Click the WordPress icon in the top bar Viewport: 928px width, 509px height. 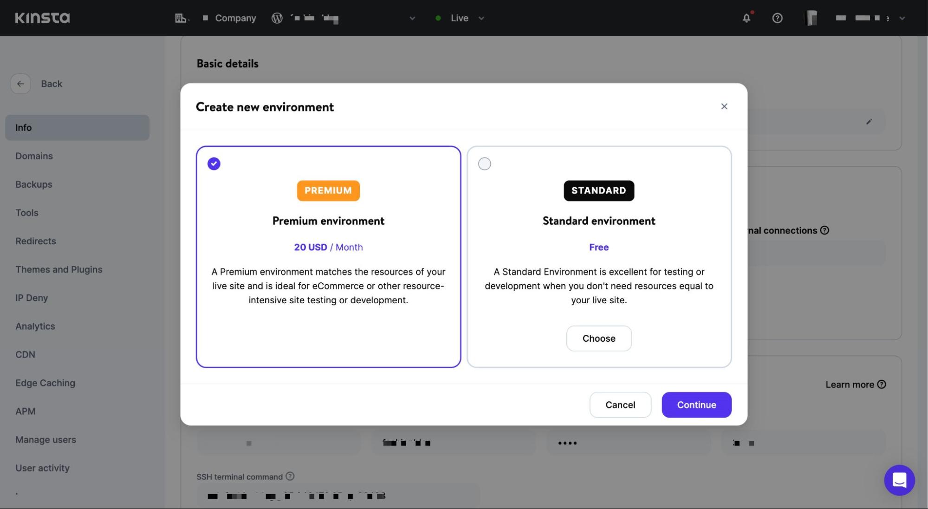(277, 18)
